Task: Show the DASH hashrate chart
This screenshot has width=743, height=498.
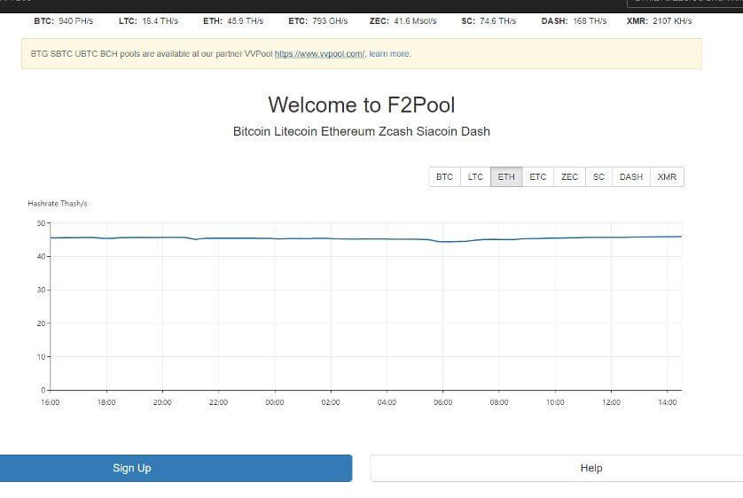Action: click(631, 177)
